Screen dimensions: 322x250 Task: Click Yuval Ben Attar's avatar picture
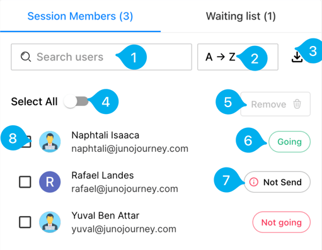[x=50, y=222]
